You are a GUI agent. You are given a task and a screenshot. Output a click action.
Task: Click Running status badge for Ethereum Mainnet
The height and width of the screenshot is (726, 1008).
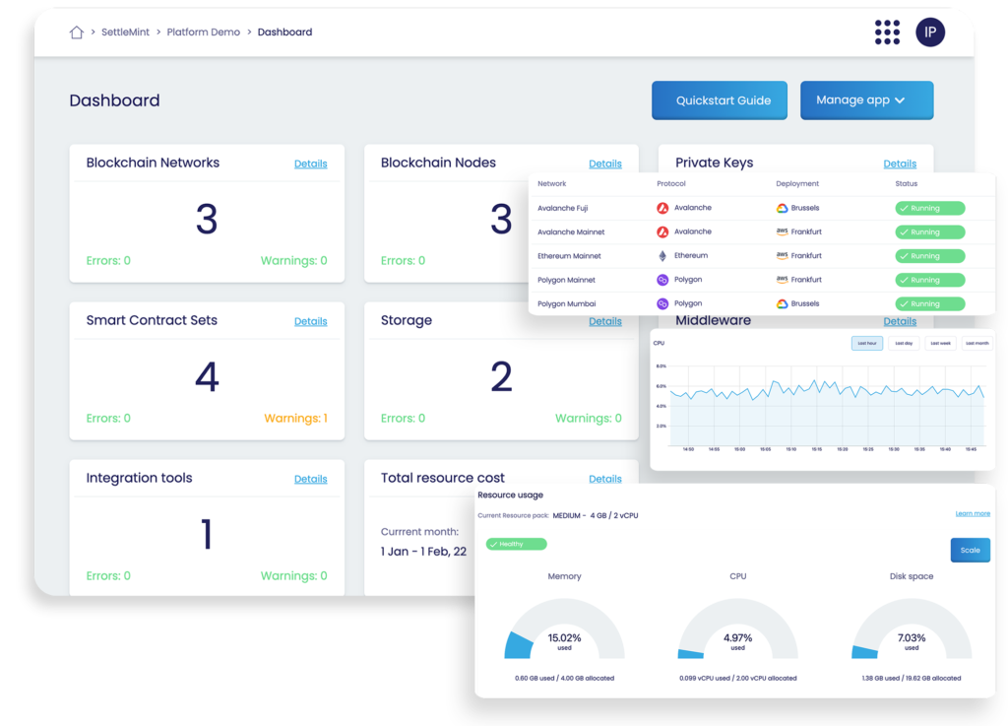pyautogui.click(x=930, y=256)
